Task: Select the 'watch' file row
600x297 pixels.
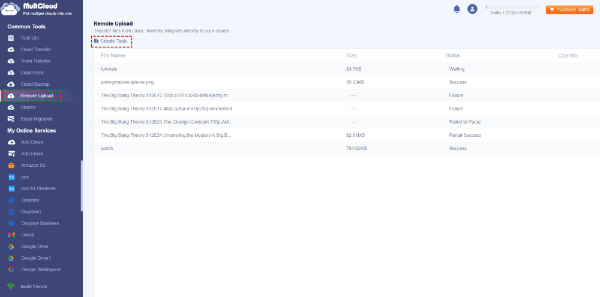Action: 347,148
